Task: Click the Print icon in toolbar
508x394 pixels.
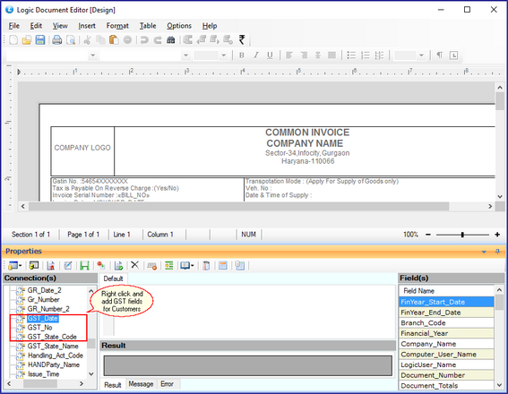Action: pyautogui.click(x=57, y=39)
